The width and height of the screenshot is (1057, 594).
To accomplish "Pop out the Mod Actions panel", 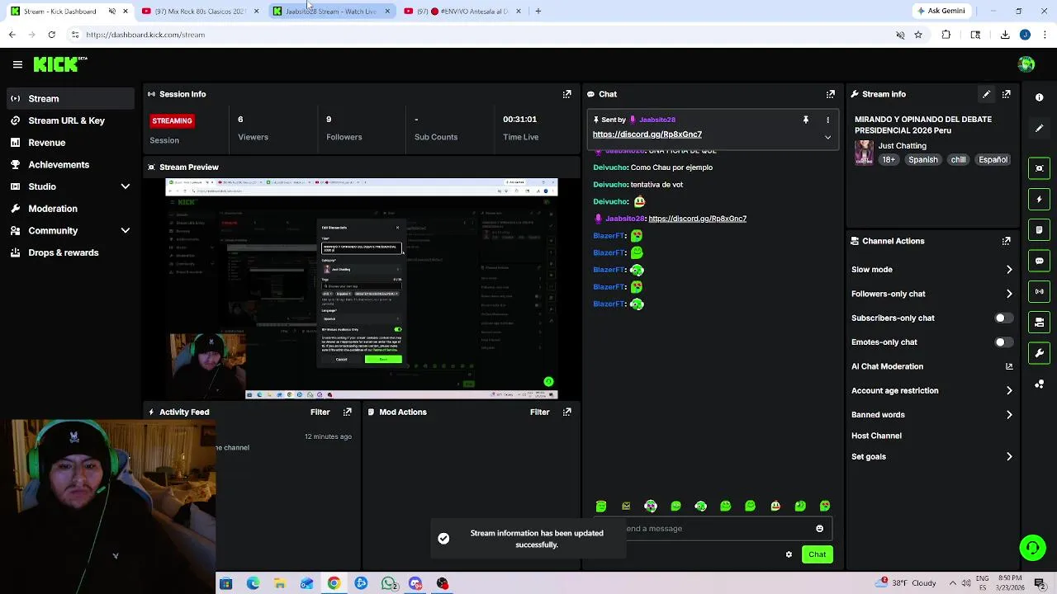I will point(566,412).
